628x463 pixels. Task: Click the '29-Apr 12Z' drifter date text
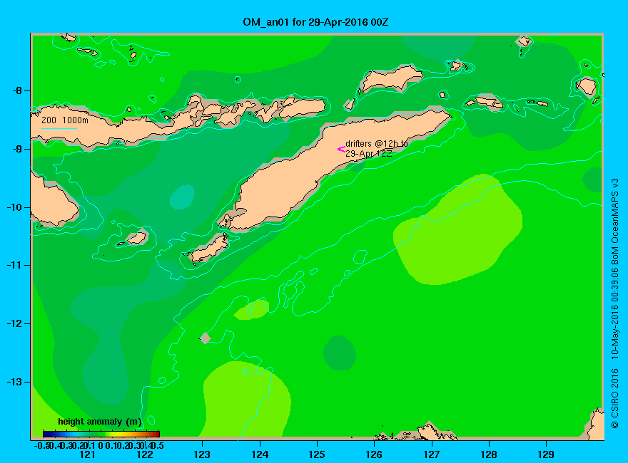pos(369,154)
